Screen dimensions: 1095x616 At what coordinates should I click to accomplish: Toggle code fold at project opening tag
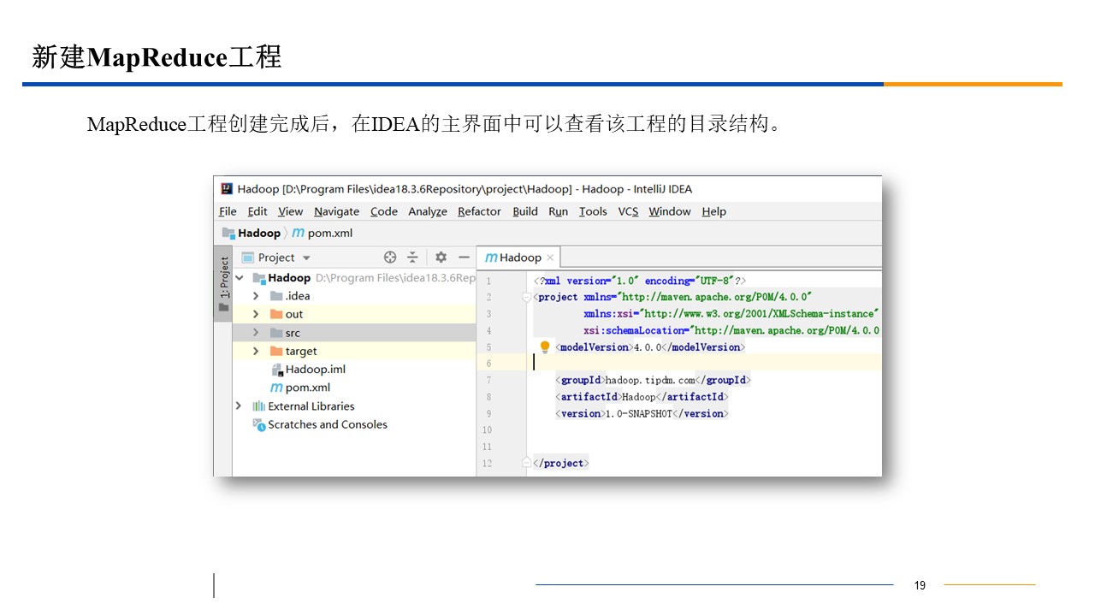527,297
